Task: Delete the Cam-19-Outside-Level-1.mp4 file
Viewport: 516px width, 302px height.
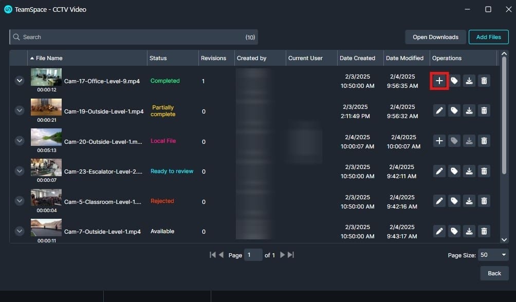Action: pyautogui.click(x=484, y=110)
